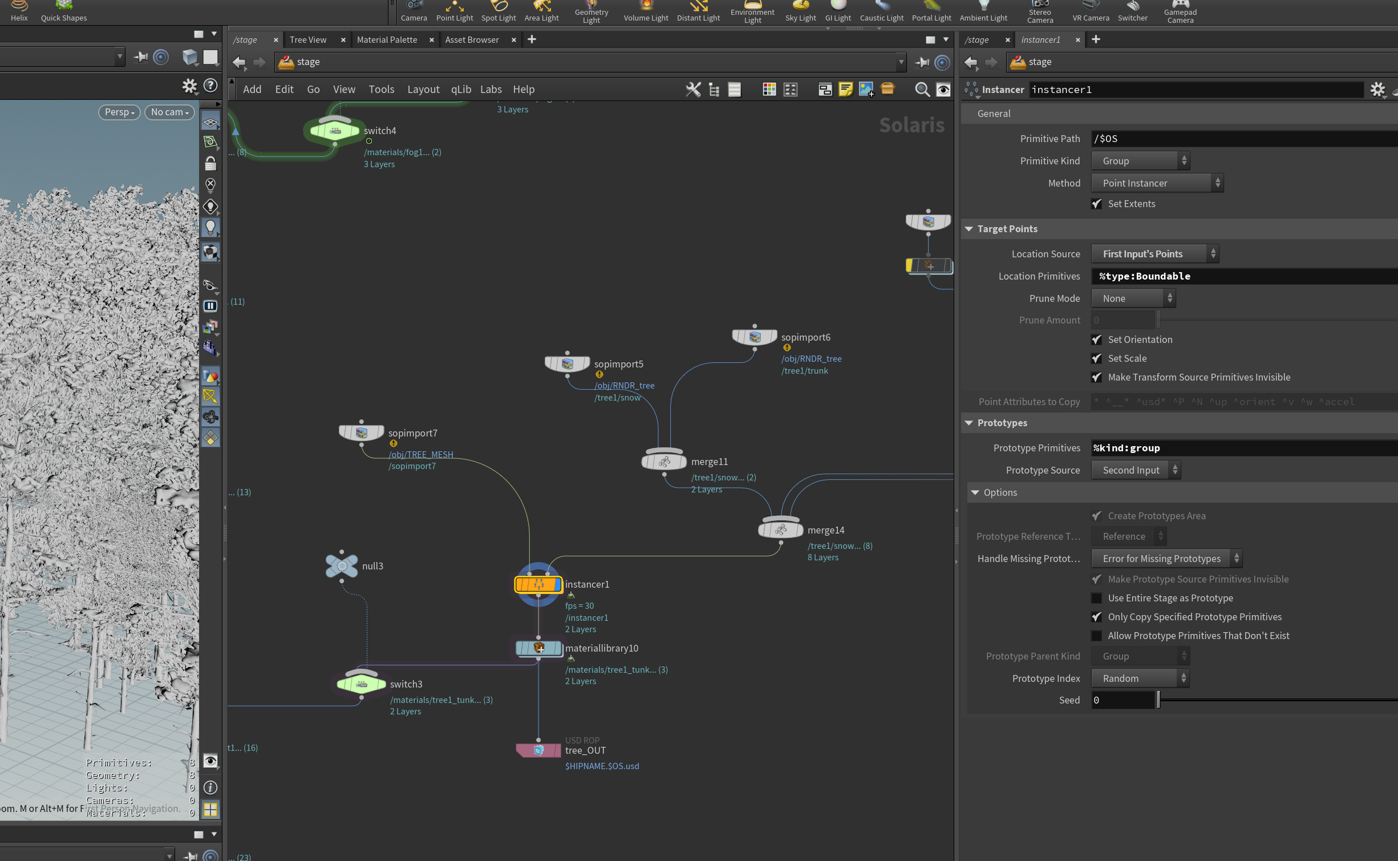This screenshot has width=1398, height=861.
Task: Enable Use Entire Stage as Prototype
Action: tap(1096, 598)
